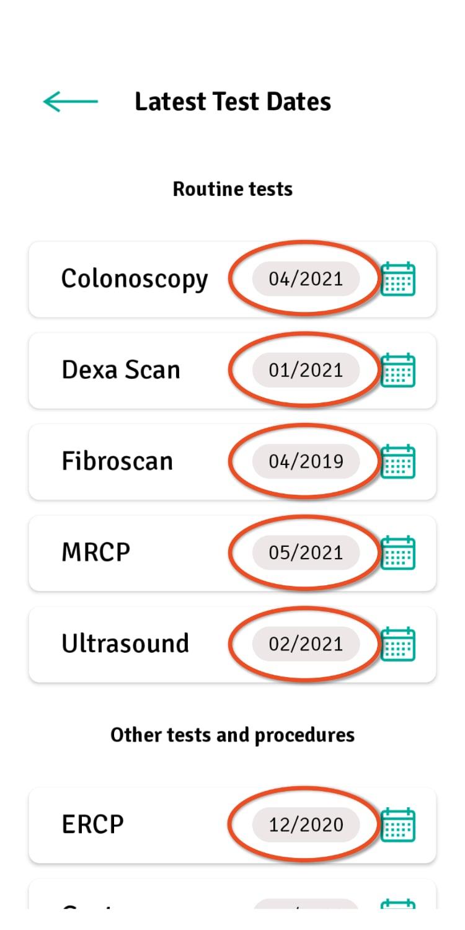Edit the Fibroscan date 04/2019
Viewport: 465px width, 930px height.
point(306,461)
